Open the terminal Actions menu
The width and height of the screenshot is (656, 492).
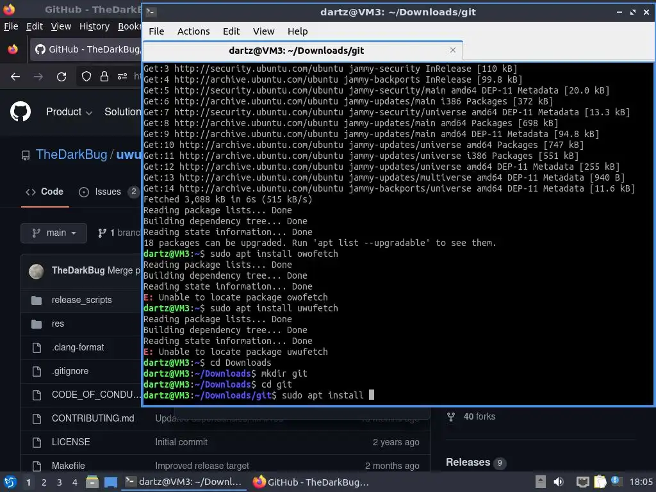(x=193, y=31)
